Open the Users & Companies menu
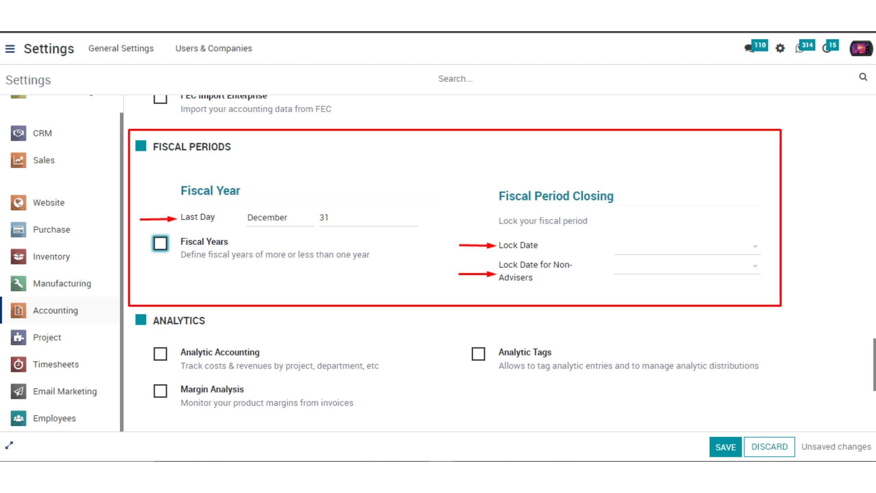Image resolution: width=876 pixels, height=493 pixels. coord(214,48)
